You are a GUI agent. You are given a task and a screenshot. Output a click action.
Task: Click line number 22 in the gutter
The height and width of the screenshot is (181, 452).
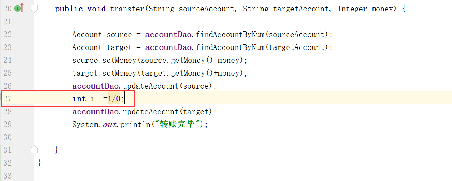pyautogui.click(x=7, y=35)
